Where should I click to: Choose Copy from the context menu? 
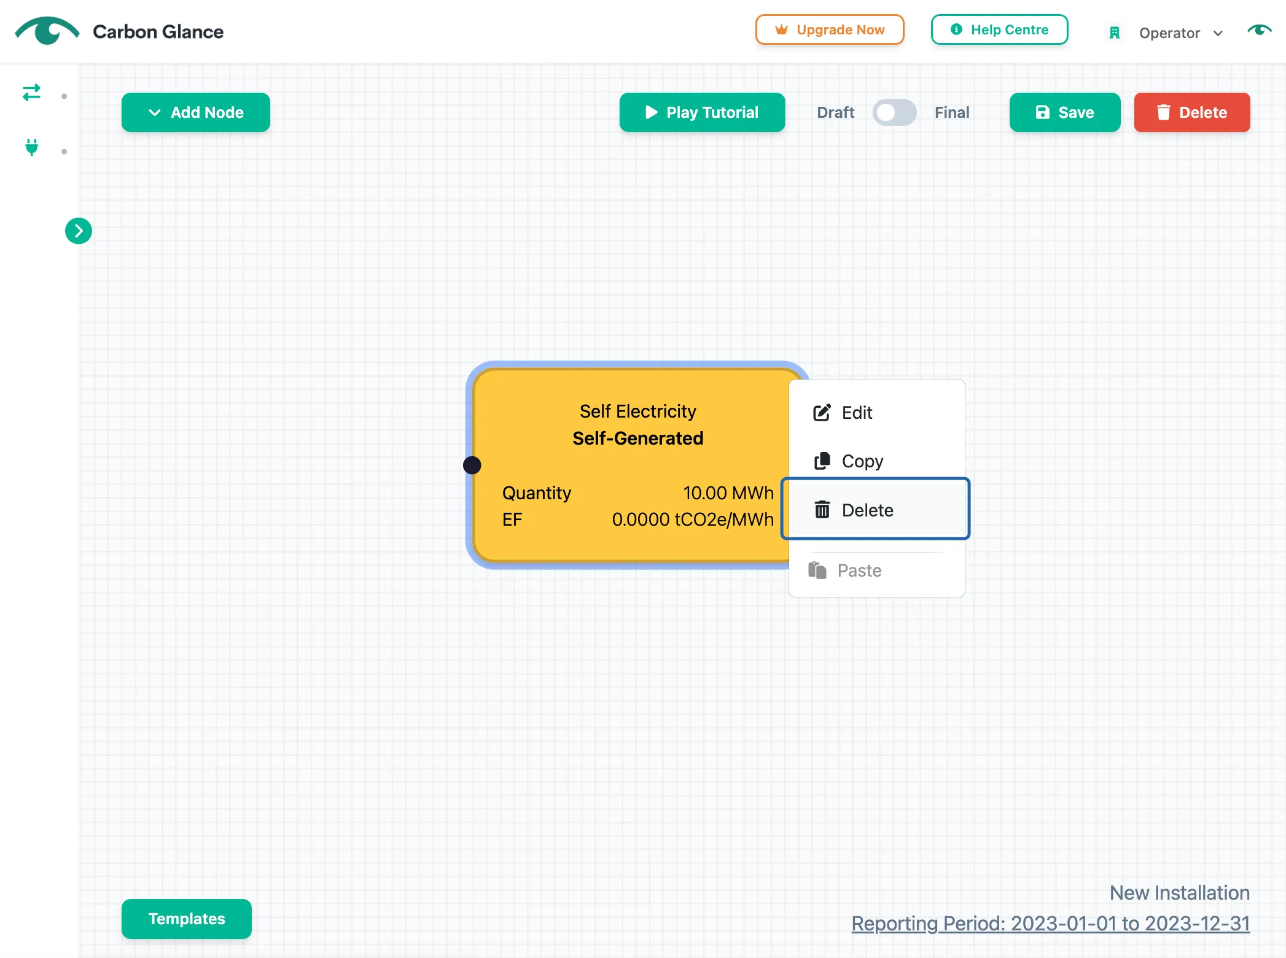(876, 461)
